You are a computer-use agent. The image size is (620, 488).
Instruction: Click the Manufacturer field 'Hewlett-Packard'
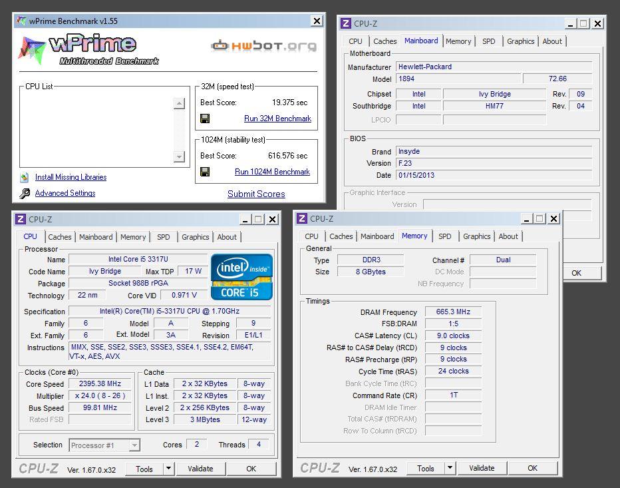point(494,67)
